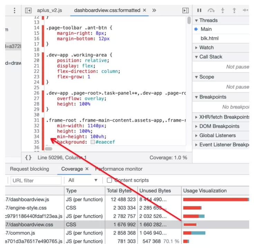Click the step out of function icon
Image resolution: width=254 pixels, height=248 pixels.
coord(234,10)
